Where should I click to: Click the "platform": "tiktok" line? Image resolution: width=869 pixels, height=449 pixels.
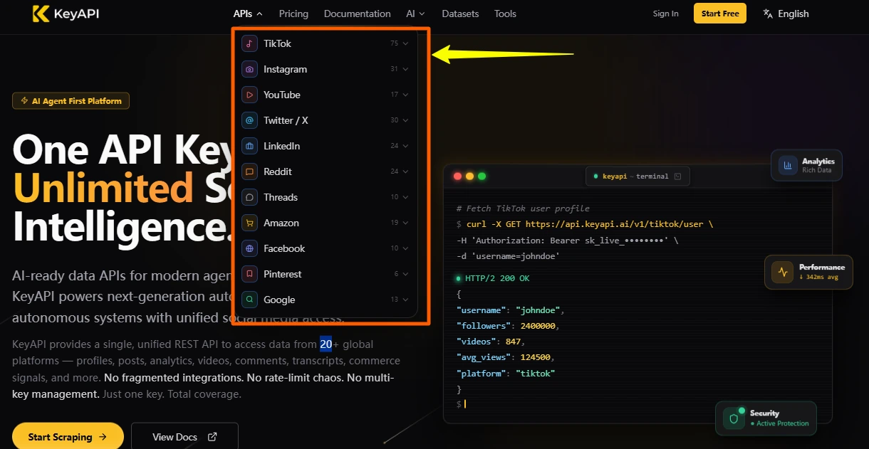505,373
